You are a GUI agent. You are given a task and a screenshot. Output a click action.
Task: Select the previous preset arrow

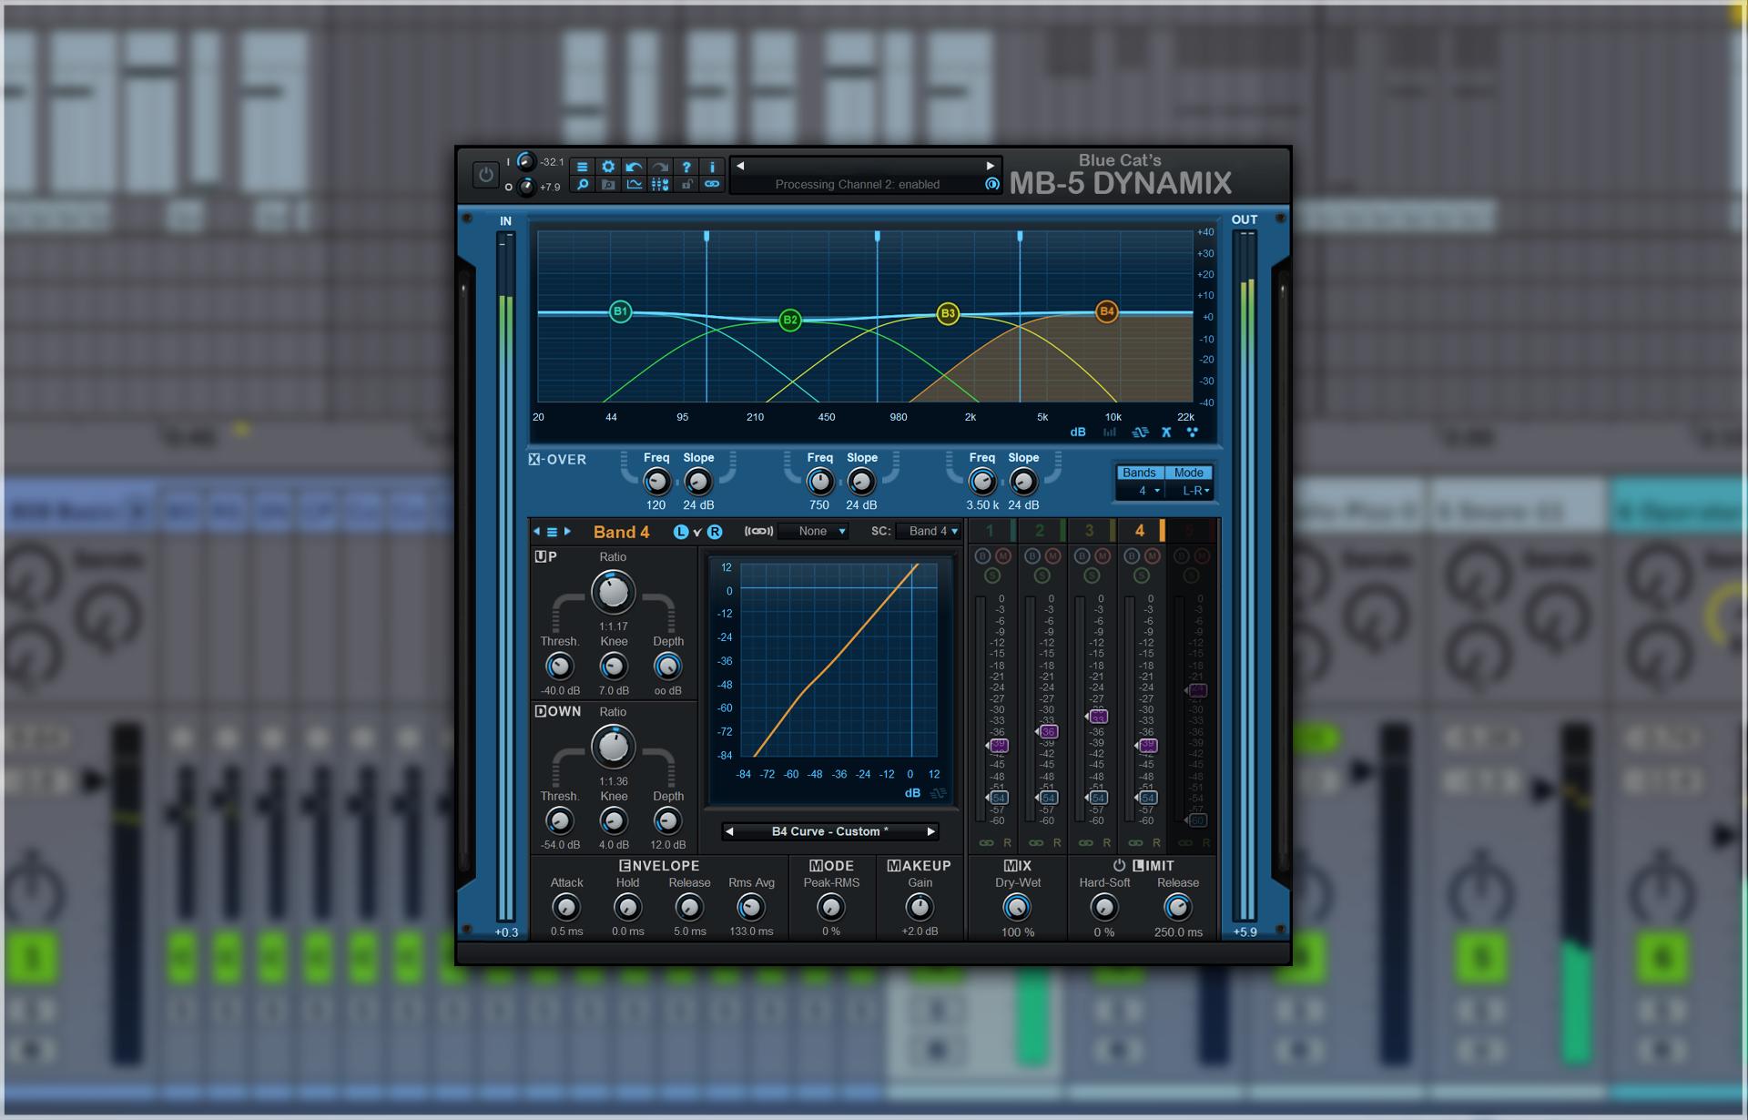point(740,166)
